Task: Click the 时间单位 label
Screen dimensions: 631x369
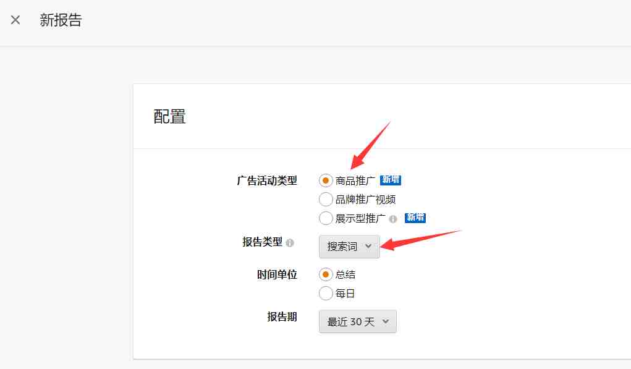Action: click(x=277, y=274)
